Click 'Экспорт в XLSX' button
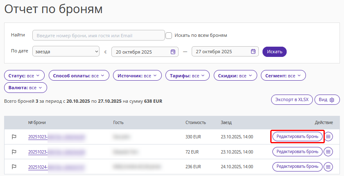The width and height of the screenshot is (344, 176). point(292,100)
